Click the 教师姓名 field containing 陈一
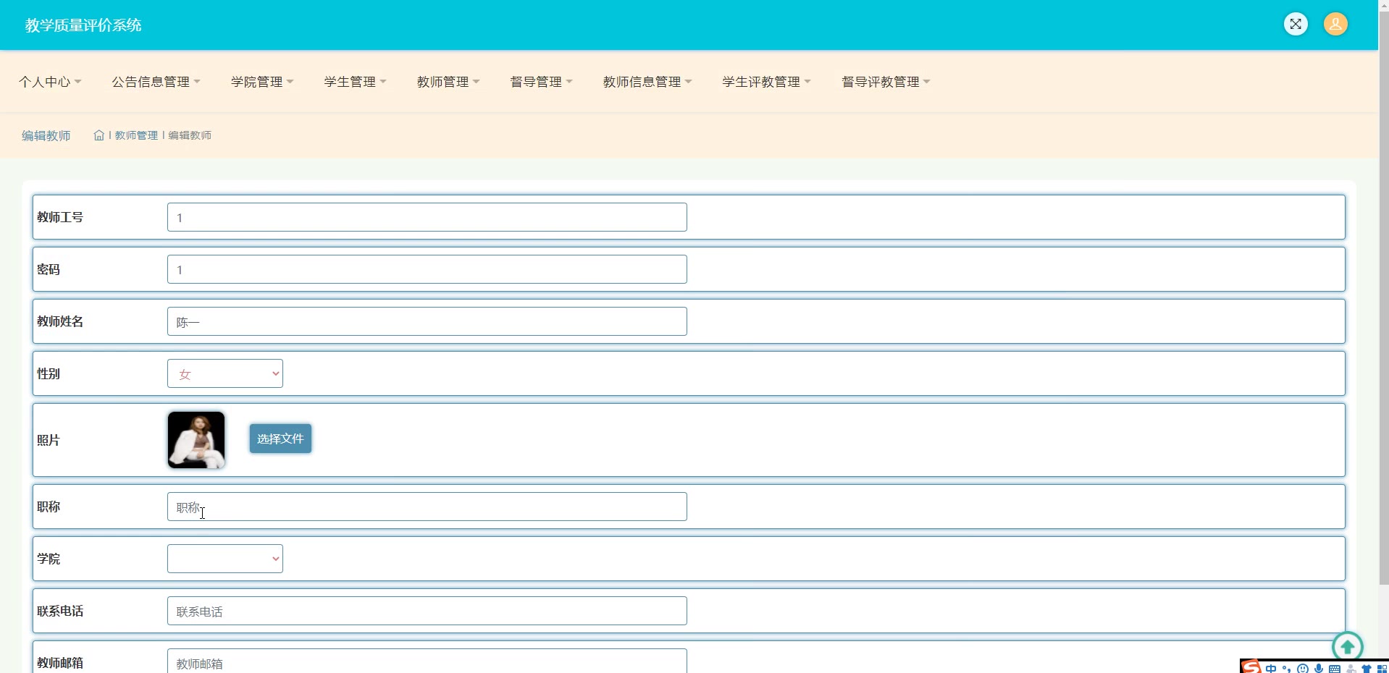Screen dimensions: 1389x673 pos(427,321)
